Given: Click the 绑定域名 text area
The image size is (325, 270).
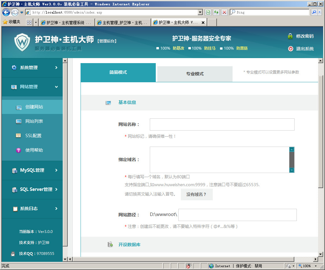Looking at the screenshot, I should point(219,160).
